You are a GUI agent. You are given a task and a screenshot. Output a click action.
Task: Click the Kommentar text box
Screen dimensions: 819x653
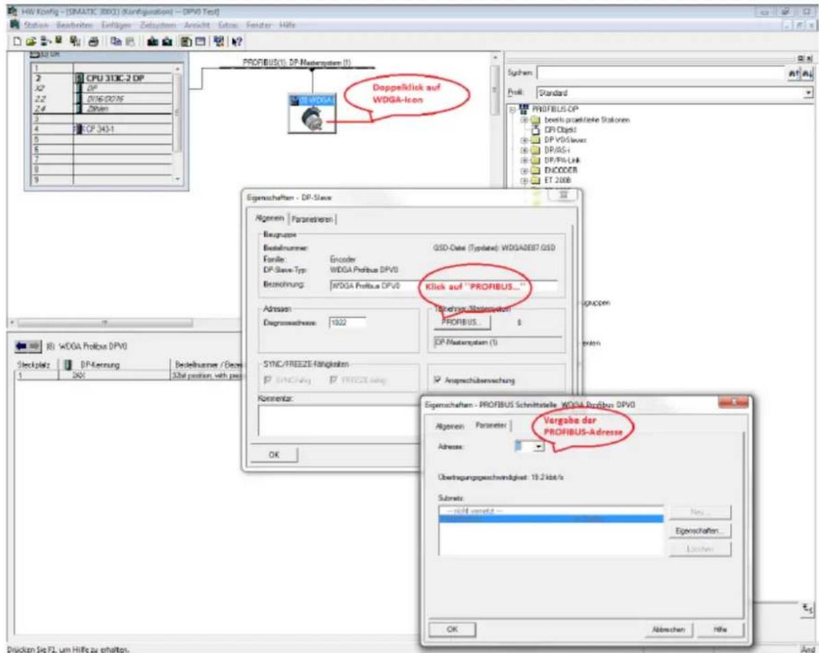[340, 420]
